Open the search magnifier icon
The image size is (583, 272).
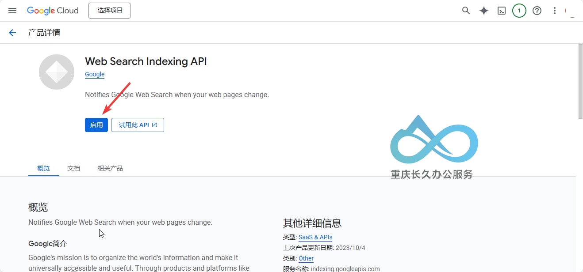pos(466,11)
